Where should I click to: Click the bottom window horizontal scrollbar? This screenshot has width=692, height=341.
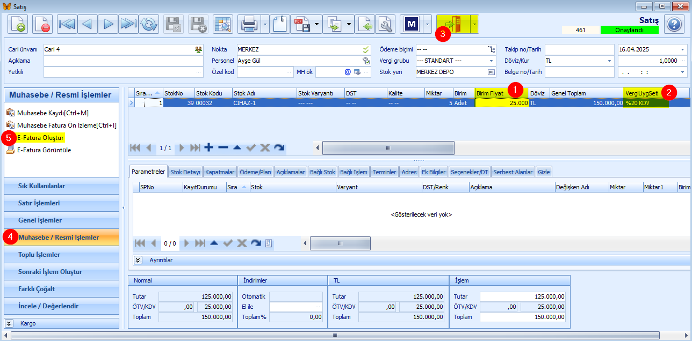[x=334, y=336]
